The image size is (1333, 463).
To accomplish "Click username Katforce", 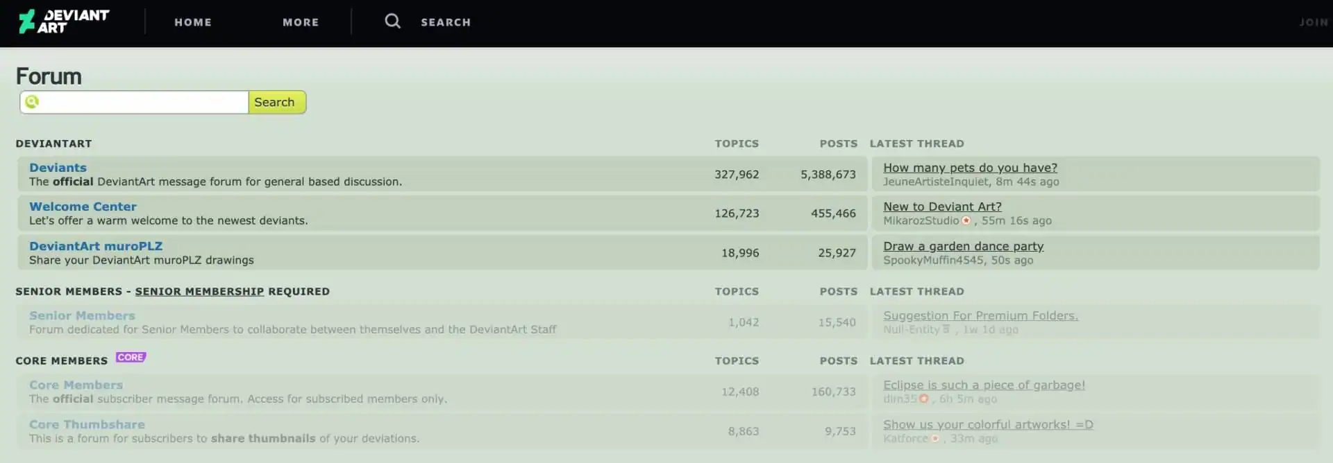I will point(905,438).
